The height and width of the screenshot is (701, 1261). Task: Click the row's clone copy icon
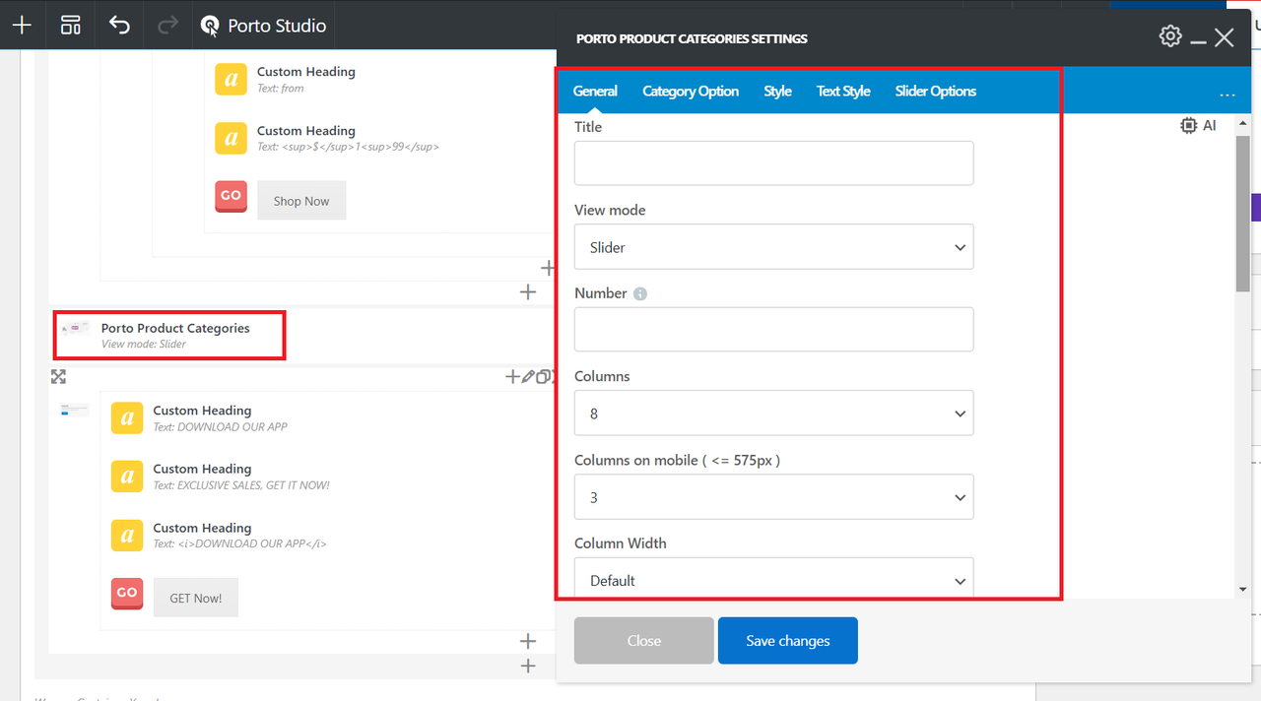[x=542, y=376]
